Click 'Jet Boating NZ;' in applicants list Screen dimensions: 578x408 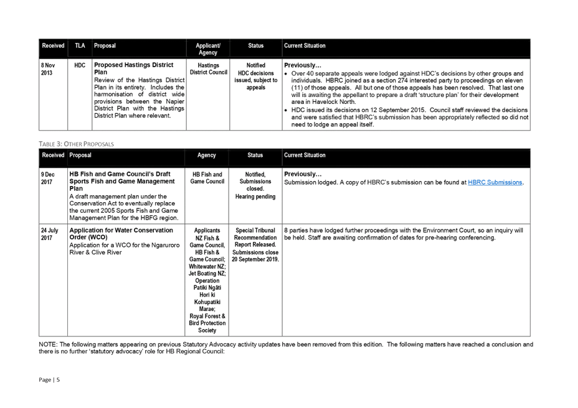pyautogui.click(x=207, y=273)
